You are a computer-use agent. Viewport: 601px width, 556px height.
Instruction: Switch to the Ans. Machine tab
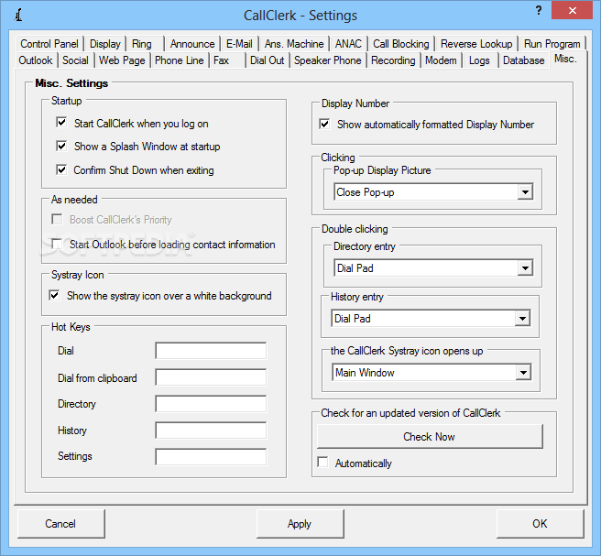click(294, 44)
